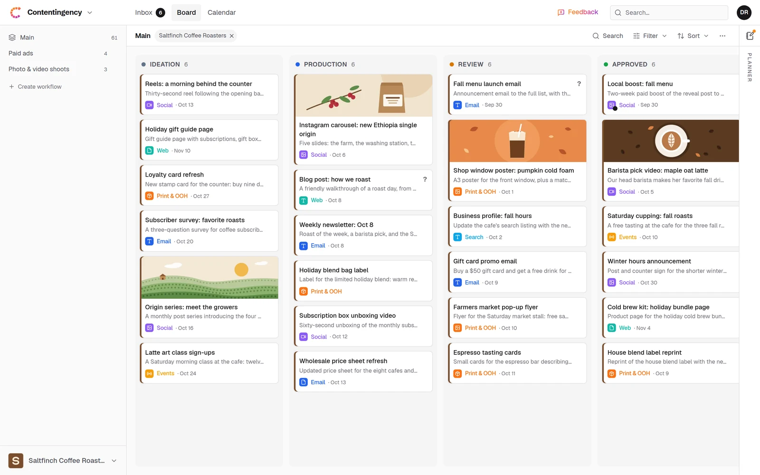Click Social icon on Reels morning card
This screenshot has height=475, width=760.
click(149, 105)
